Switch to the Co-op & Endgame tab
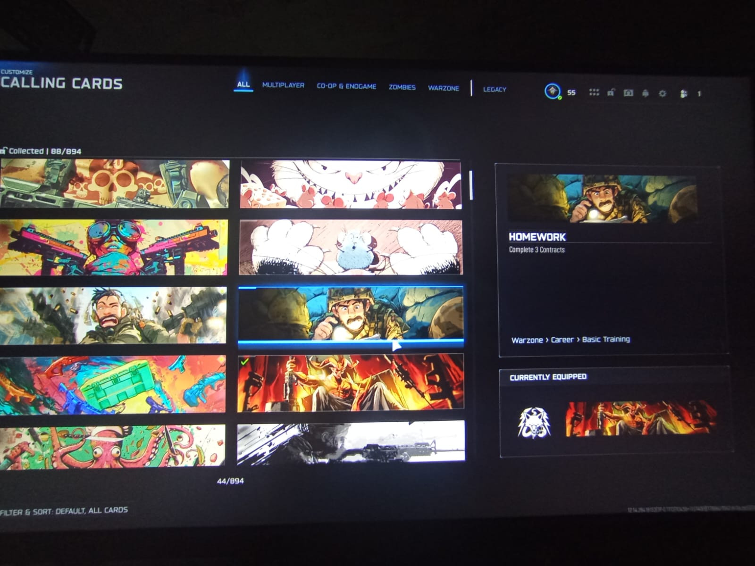Viewport: 755px width, 566px height. 346,86
